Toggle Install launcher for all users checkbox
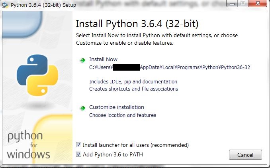The height and width of the screenshot is (168, 270). point(78,144)
